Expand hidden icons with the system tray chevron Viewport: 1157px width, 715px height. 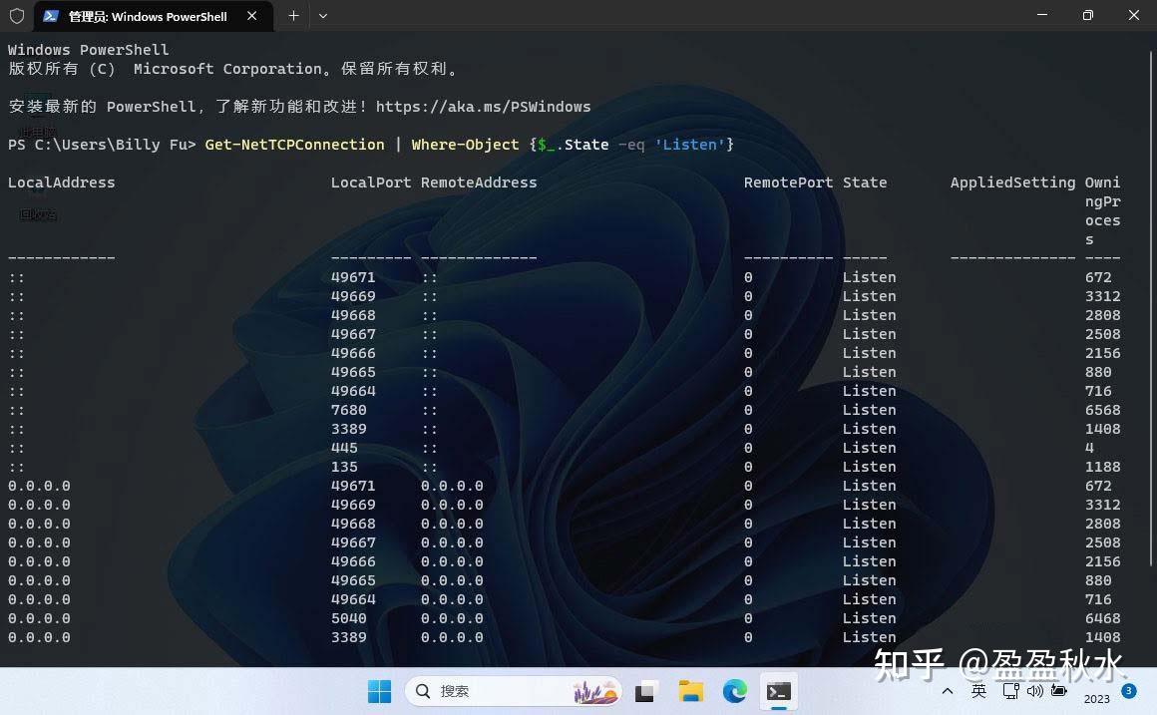click(948, 691)
